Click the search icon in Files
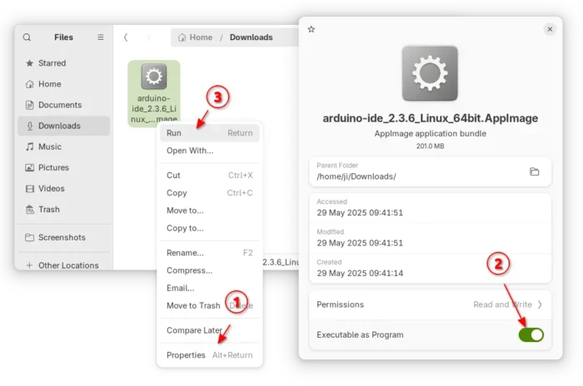583x386 pixels. (27, 37)
